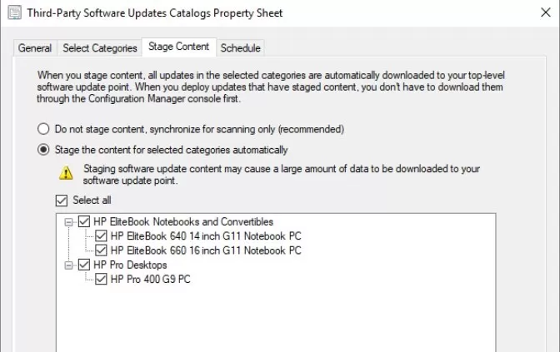
Task: Collapse the HP EliteBook Notebooks tree node
Action: [x=68, y=222]
